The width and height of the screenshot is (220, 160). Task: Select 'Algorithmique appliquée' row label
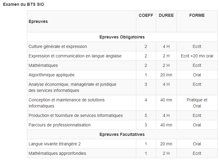[51, 75]
